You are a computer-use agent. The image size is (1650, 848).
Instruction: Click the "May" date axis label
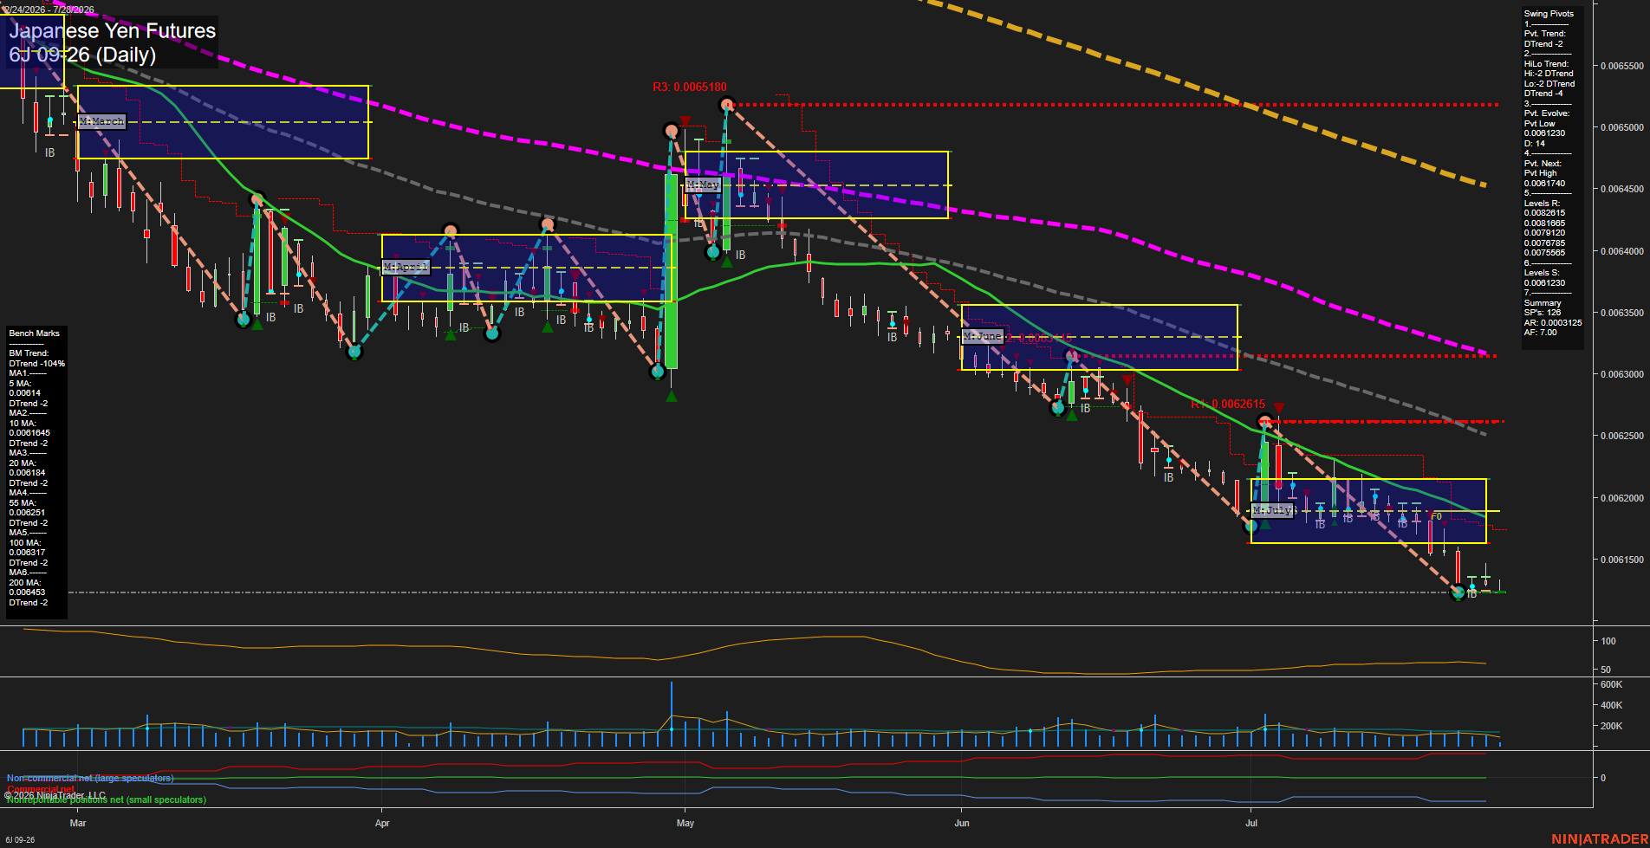click(x=685, y=823)
